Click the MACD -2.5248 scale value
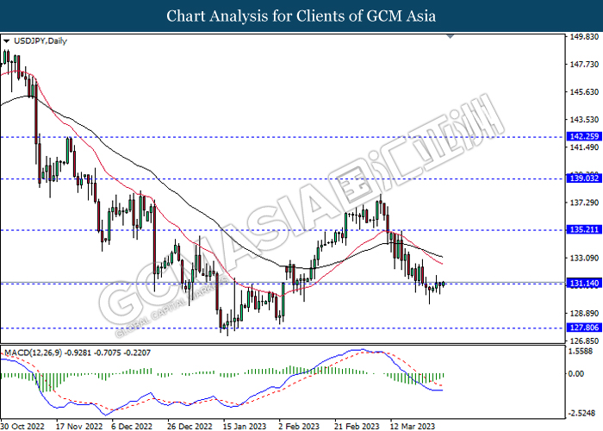Image resolution: width=603 pixels, height=431 pixels. click(x=582, y=413)
